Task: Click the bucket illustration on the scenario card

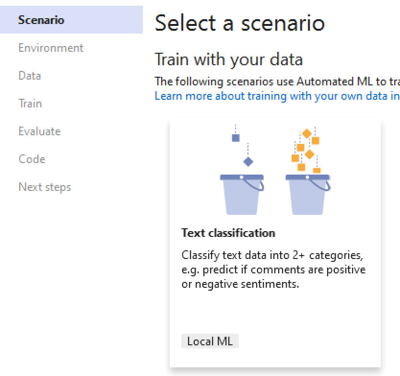Action: (x=242, y=192)
